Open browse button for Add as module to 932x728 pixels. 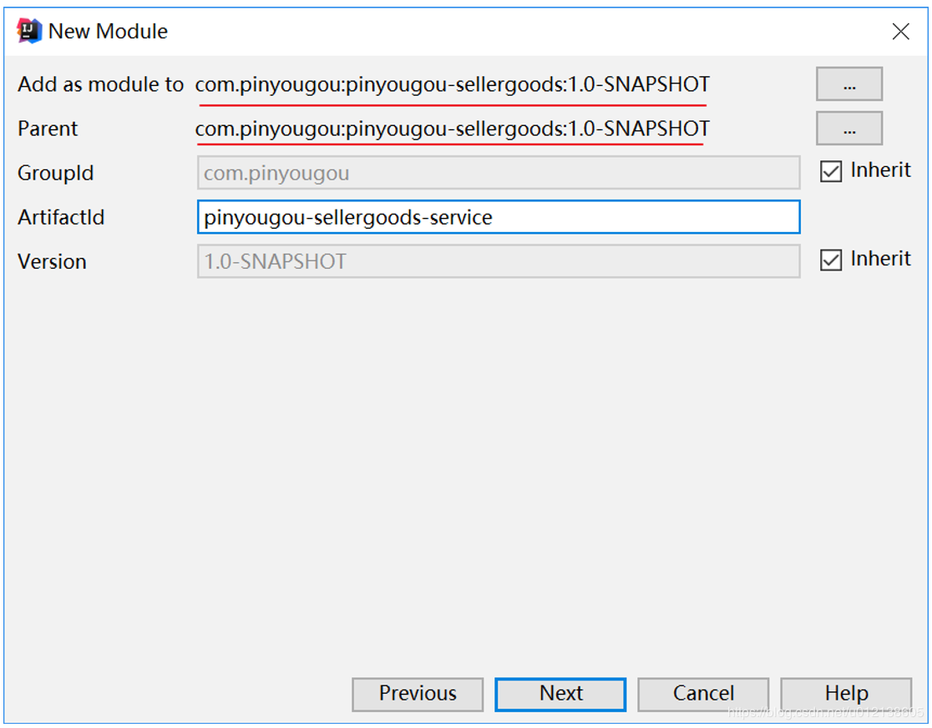[848, 83]
